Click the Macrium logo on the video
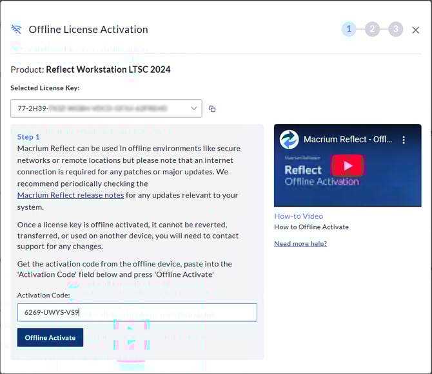This screenshot has height=374, width=432. 289,140
